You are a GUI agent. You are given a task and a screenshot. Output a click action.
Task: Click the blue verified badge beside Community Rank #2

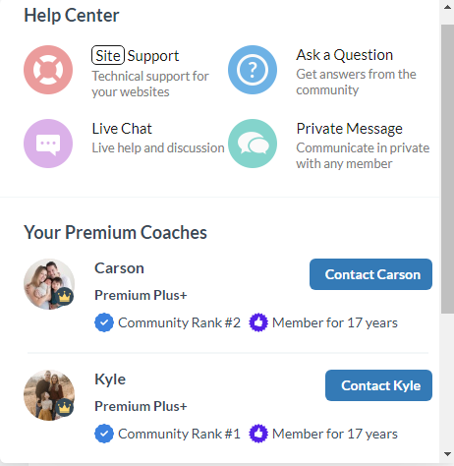click(x=104, y=322)
